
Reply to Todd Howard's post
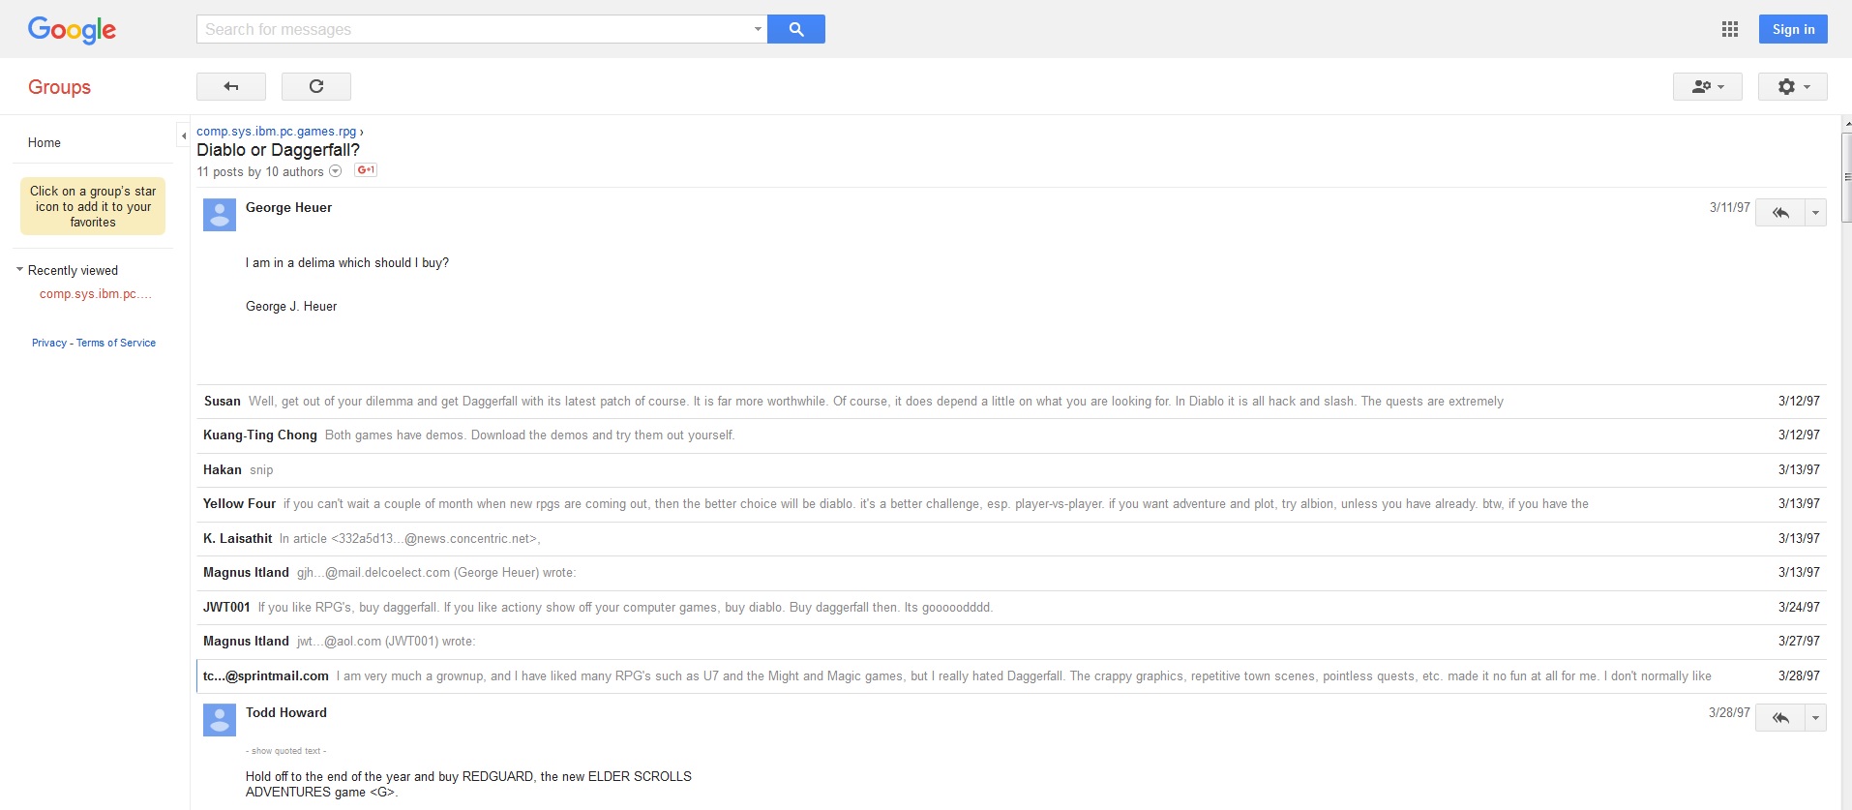point(1780,717)
